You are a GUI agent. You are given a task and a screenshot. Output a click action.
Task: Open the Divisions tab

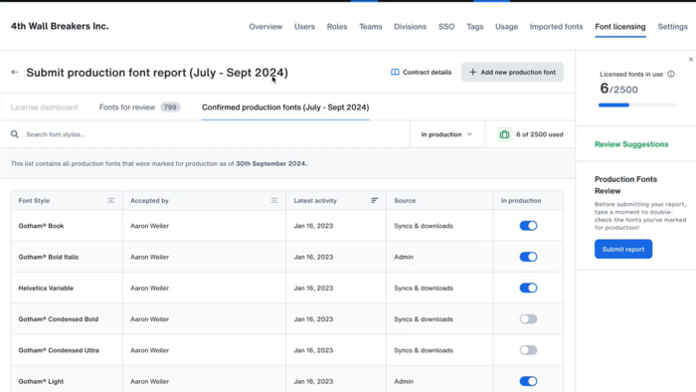click(x=410, y=27)
